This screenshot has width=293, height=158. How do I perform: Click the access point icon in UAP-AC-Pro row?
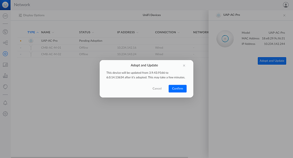[31, 41]
